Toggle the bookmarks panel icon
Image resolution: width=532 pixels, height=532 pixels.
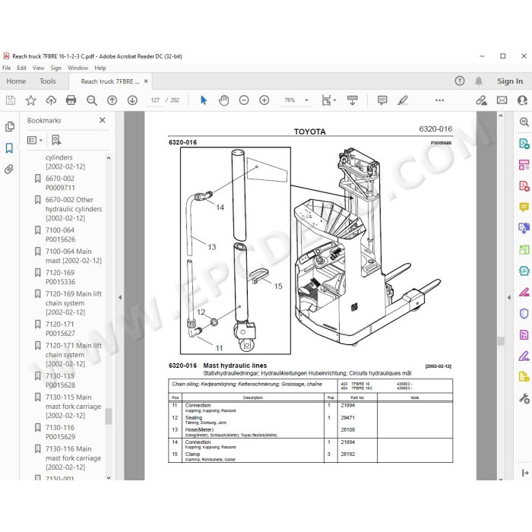[9, 148]
